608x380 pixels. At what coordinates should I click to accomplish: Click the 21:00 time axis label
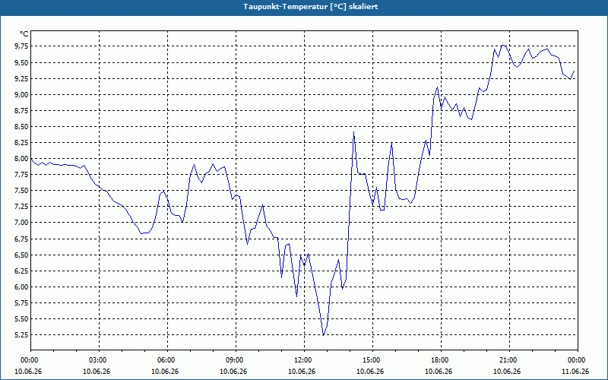tap(509, 360)
